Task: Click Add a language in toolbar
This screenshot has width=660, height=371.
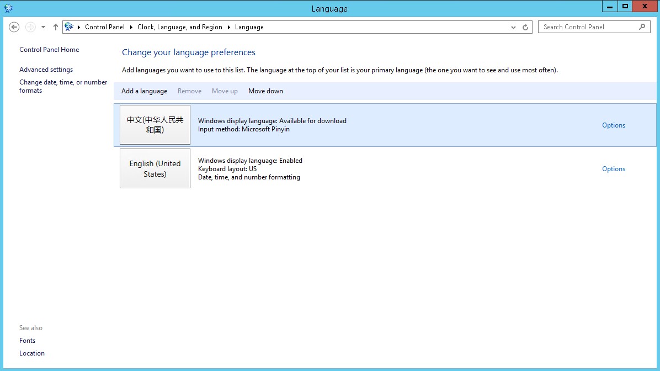Action: pyautogui.click(x=144, y=91)
